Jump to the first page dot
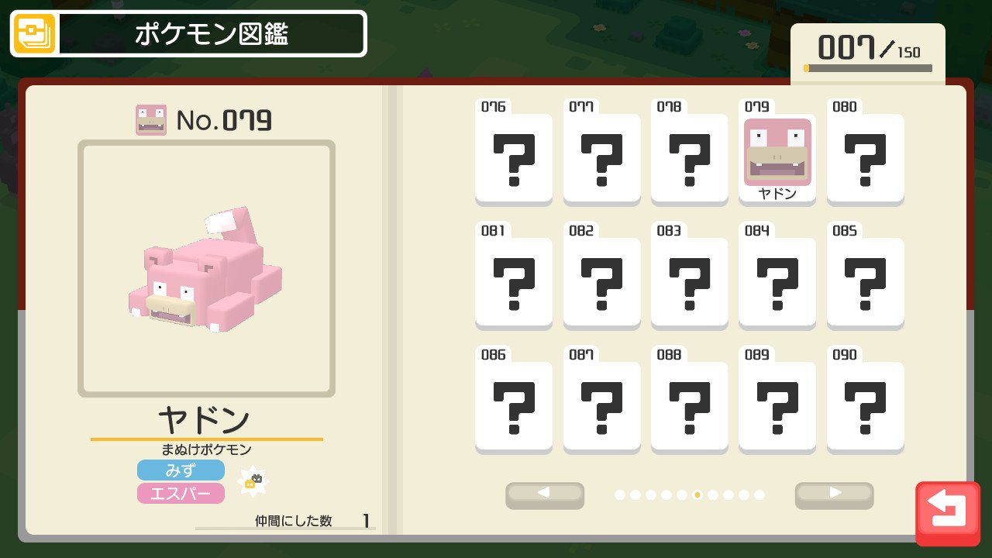Screen dimensions: 992x558 point(620,494)
